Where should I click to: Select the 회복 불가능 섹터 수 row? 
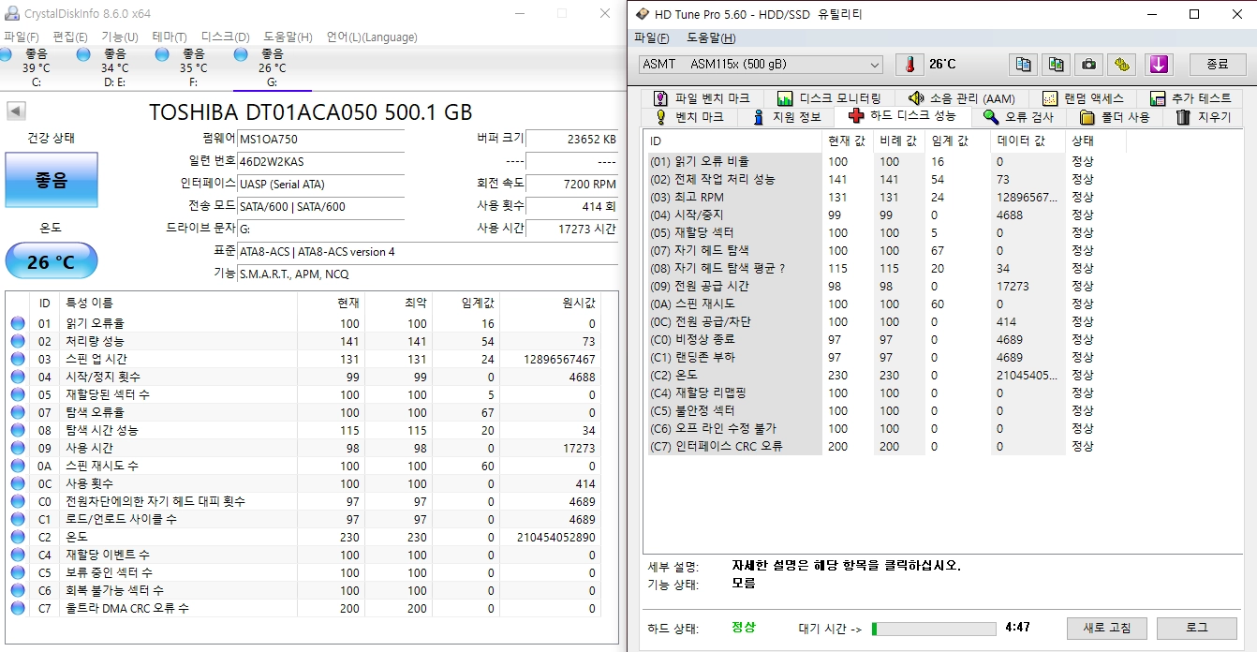[x=303, y=590]
